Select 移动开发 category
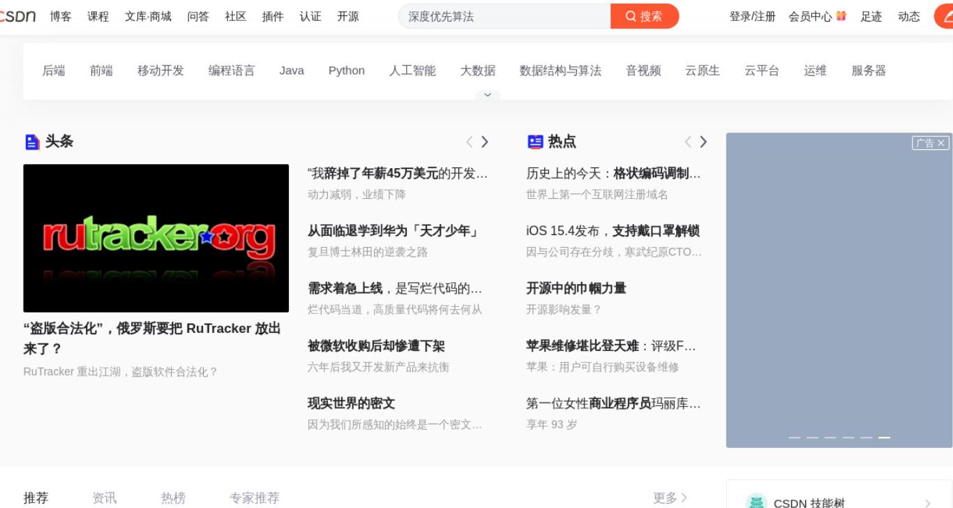The image size is (953, 508). tap(160, 70)
